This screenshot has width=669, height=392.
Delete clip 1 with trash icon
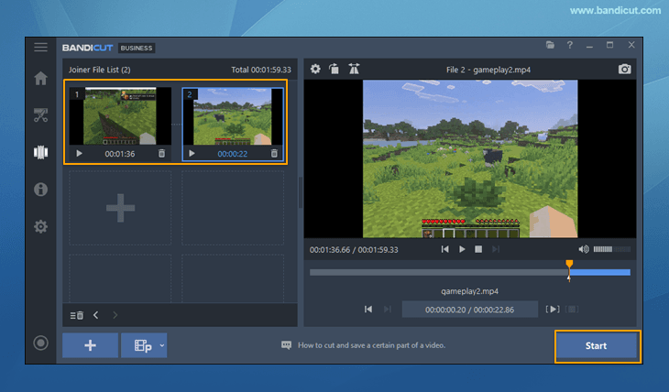coord(161,154)
